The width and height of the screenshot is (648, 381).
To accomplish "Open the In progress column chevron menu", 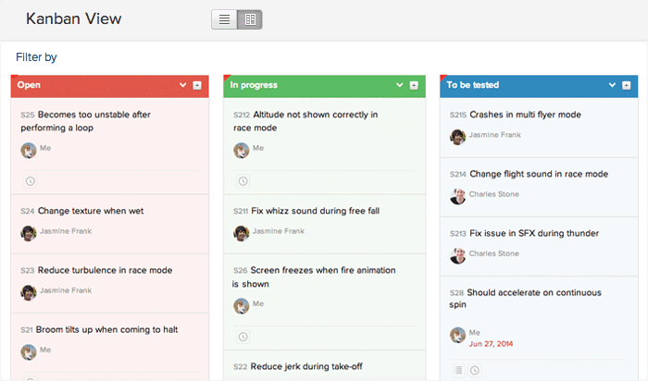I will pyautogui.click(x=400, y=85).
